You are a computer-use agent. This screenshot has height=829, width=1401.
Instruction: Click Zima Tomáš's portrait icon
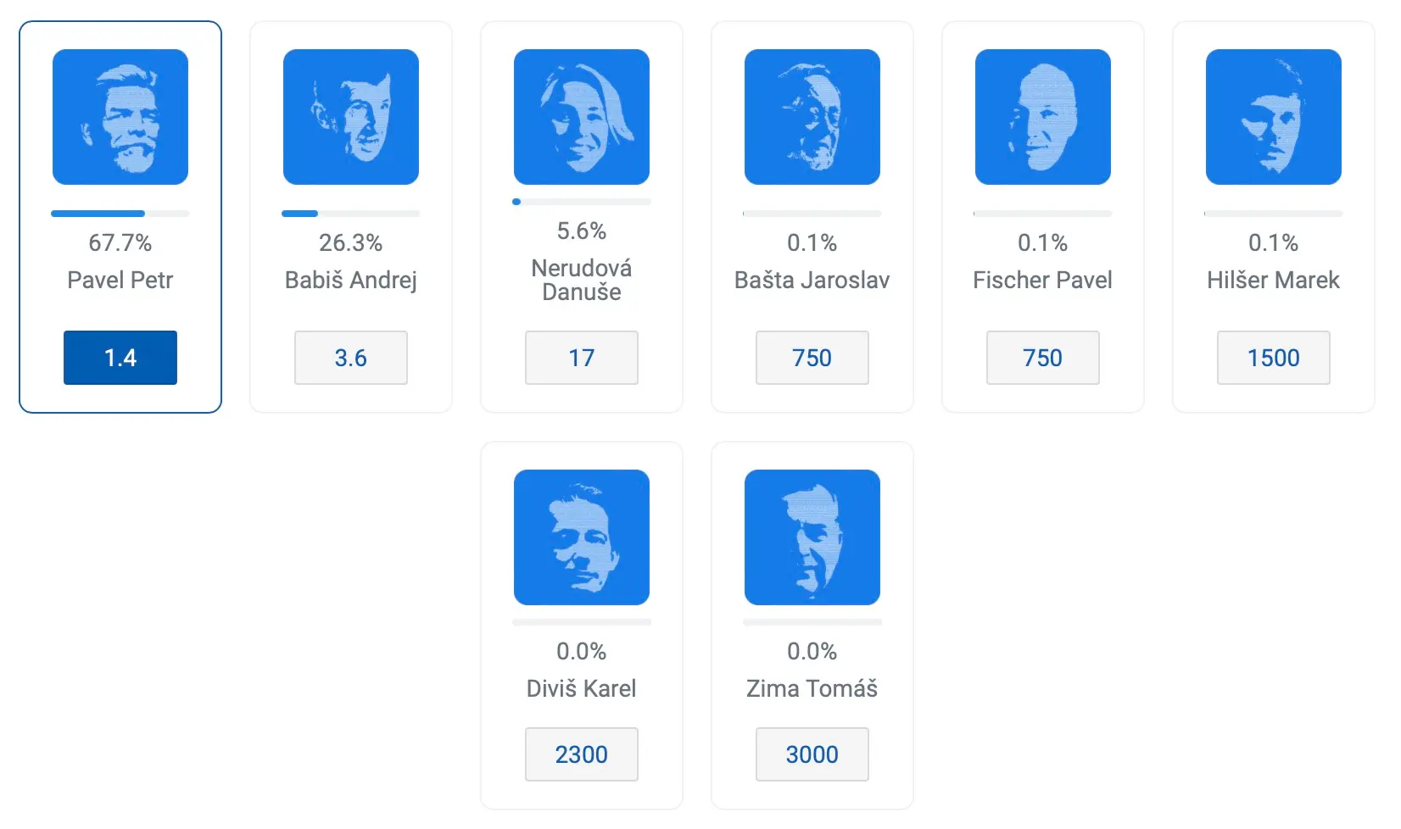(x=812, y=537)
